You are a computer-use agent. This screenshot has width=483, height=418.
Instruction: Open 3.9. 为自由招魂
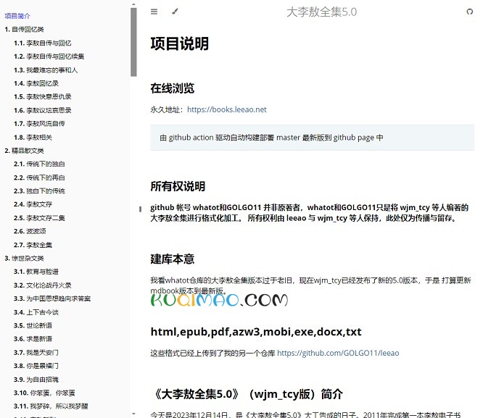coord(36,380)
